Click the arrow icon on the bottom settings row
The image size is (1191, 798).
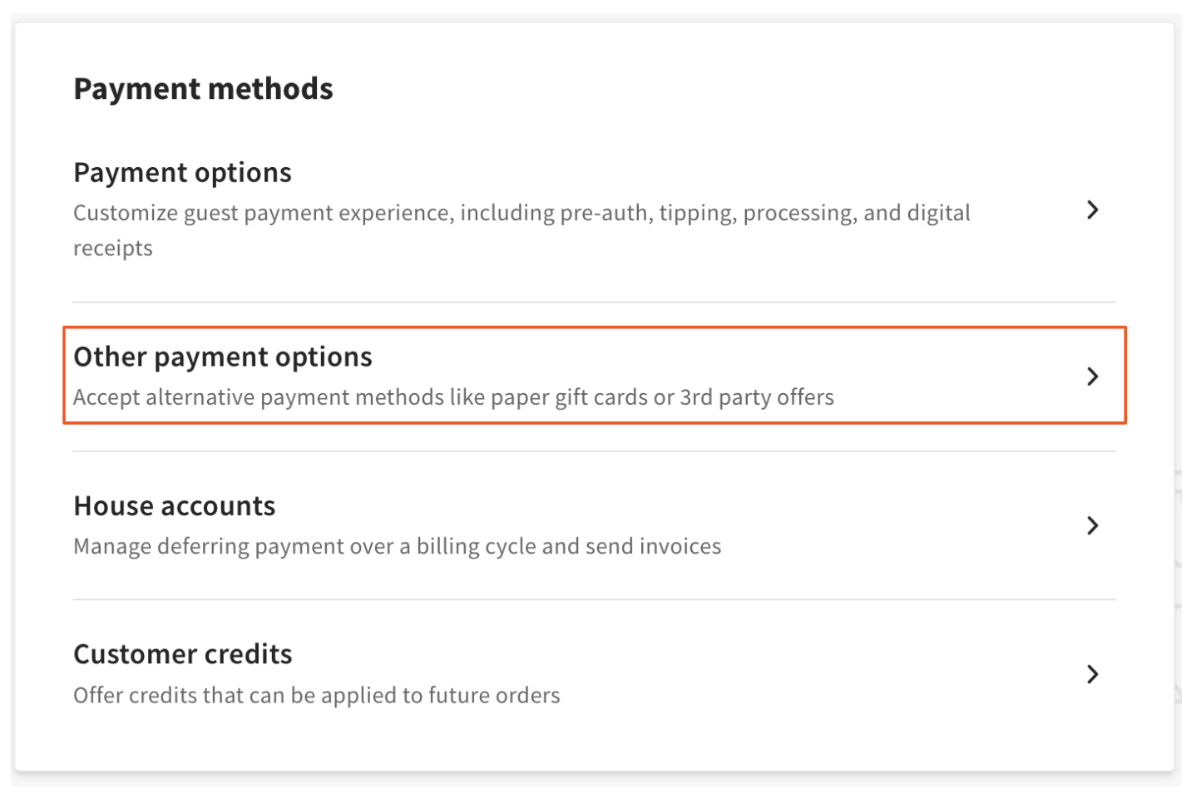pos(1093,675)
